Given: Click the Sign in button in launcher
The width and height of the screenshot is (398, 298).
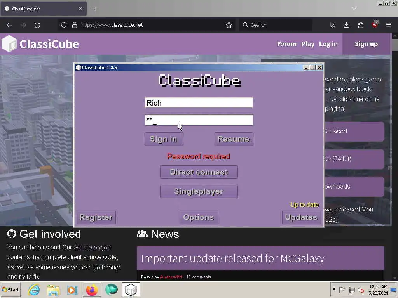Looking at the screenshot, I should (x=164, y=139).
